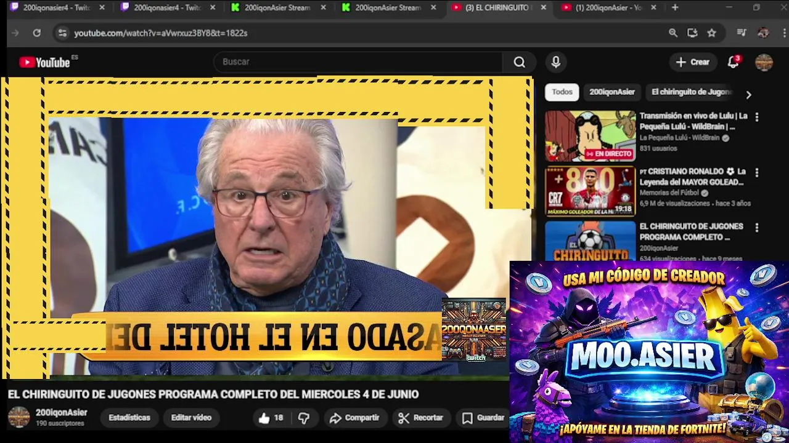Click the like count 18
Screen dimensions: 789x443
[279, 418]
